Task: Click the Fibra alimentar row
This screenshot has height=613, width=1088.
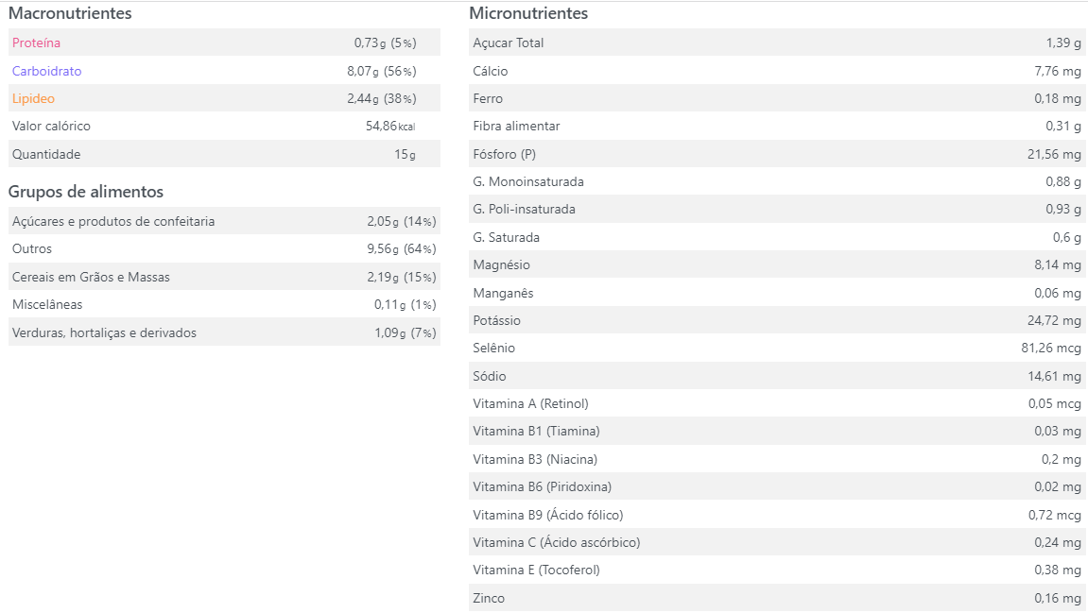Action: coord(777,127)
